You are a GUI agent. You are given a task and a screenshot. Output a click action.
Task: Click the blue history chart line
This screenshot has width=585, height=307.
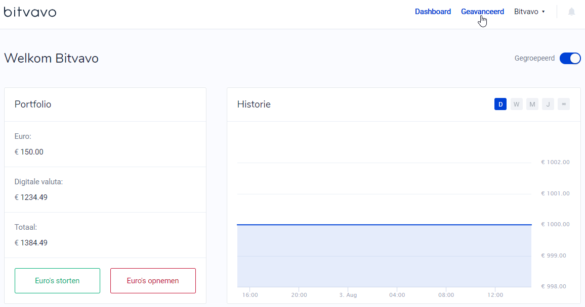384,225
